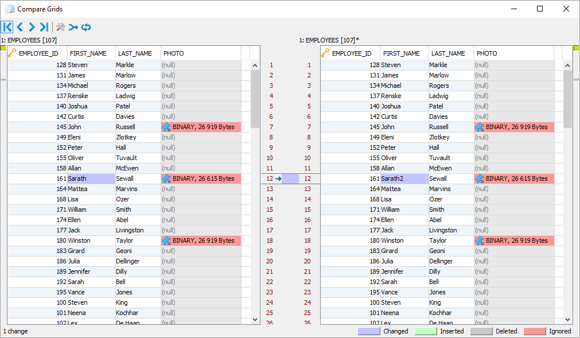Click right grid FIRST_NAME column header
Screen dimensions: 580x338
pyautogui.click(x=404, y=53)
